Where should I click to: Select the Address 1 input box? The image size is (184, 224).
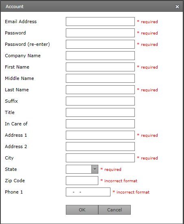(x=100, y=135)
